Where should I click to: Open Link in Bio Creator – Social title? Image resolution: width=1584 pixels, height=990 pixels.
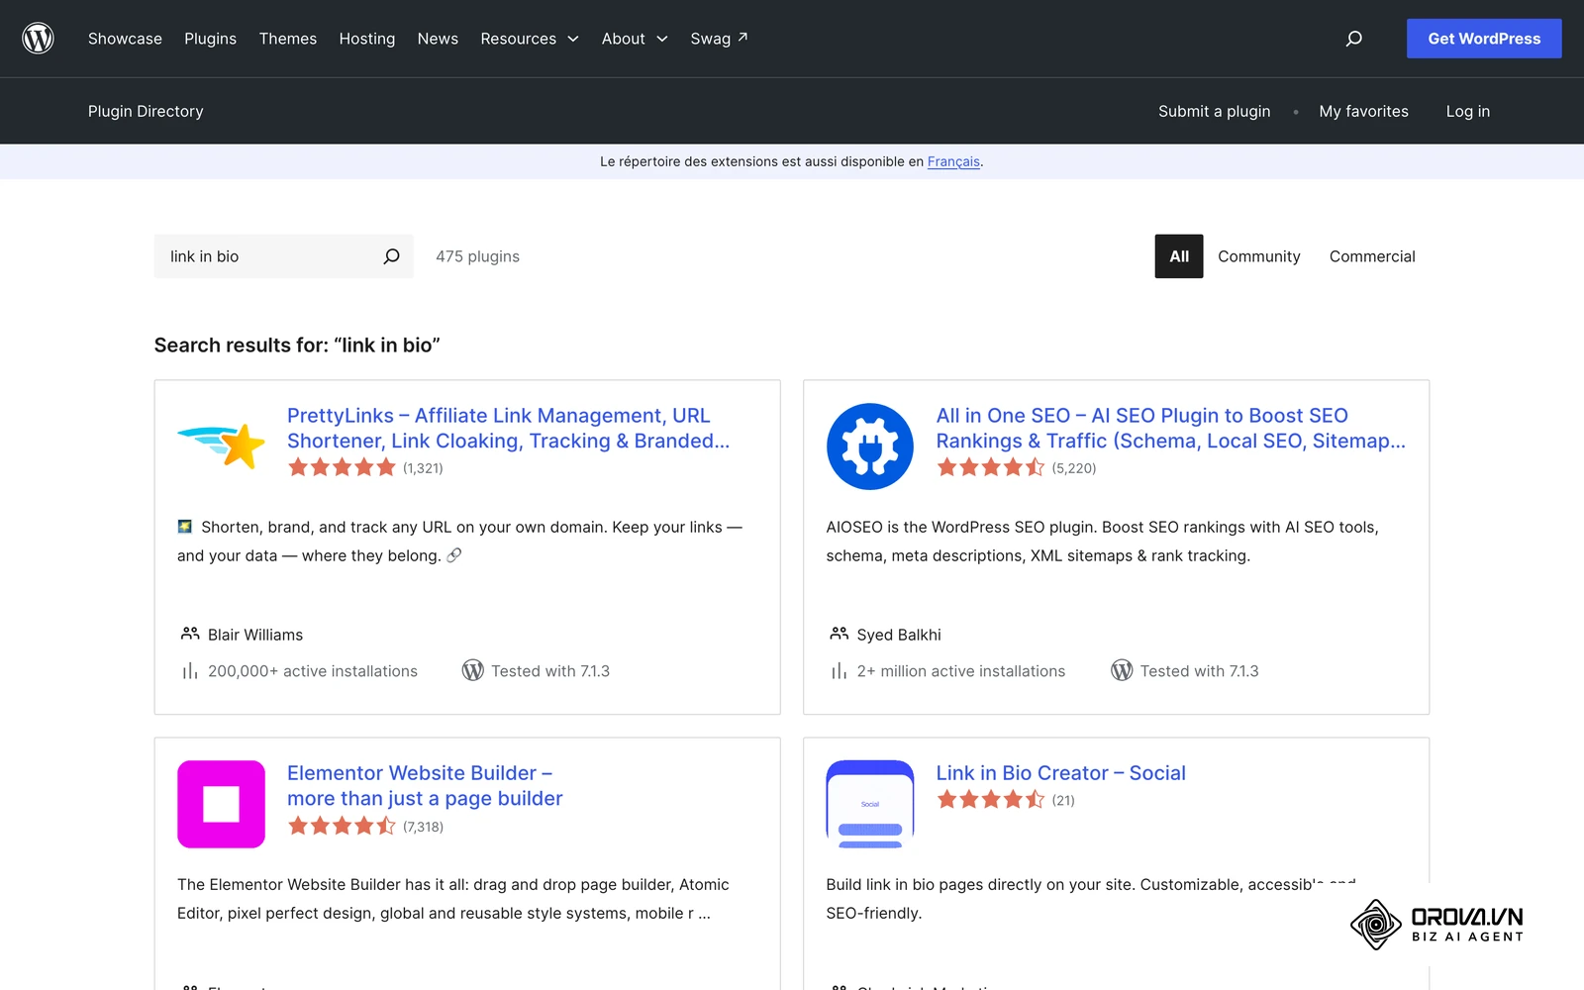pyautogui.click(x=1060, y=773)
